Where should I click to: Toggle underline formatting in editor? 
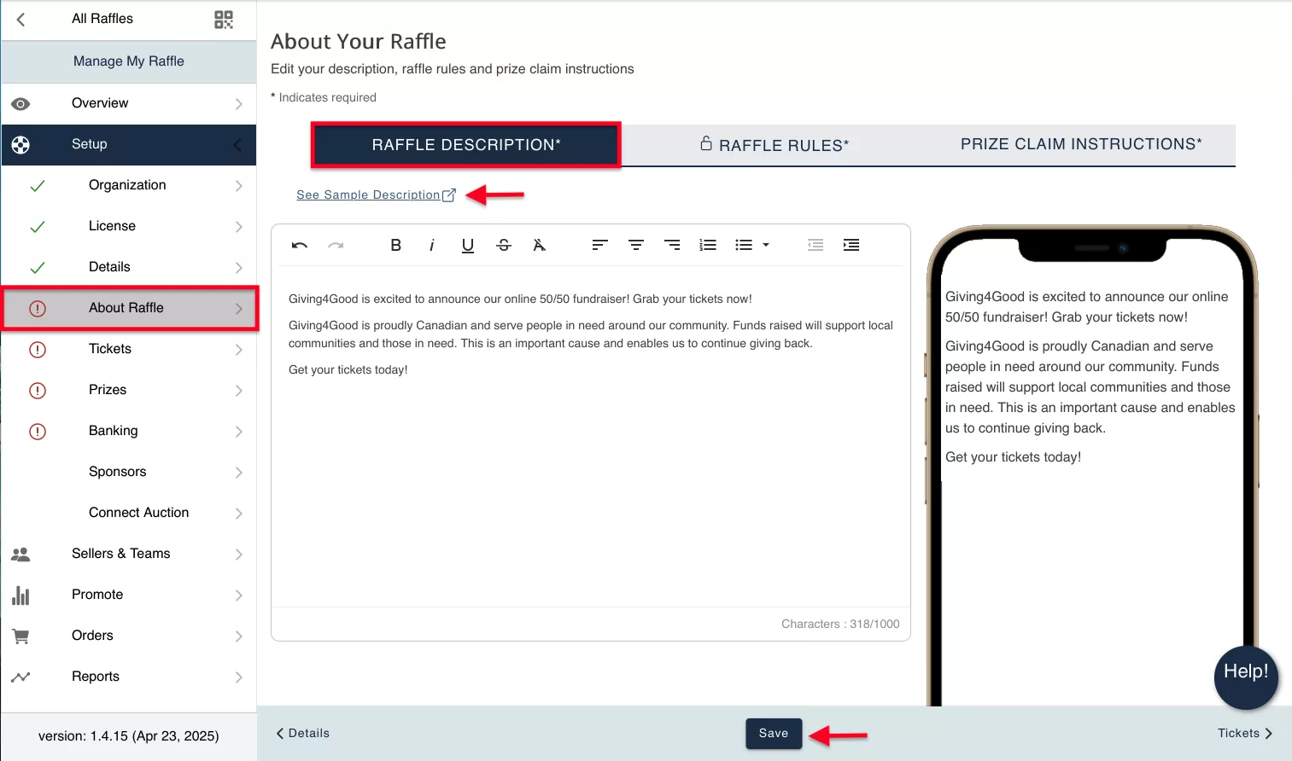coord(468,246)
